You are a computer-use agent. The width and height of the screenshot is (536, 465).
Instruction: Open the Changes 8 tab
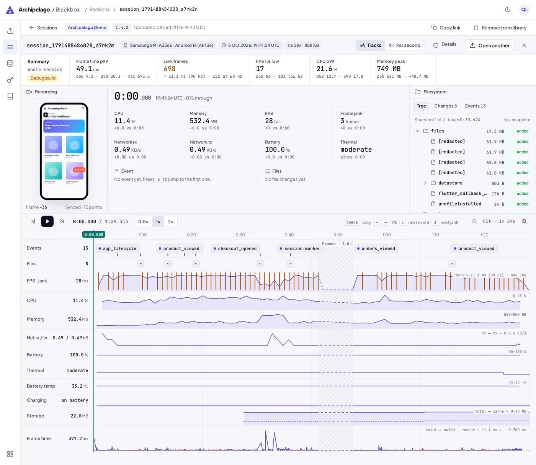(445, 106)
